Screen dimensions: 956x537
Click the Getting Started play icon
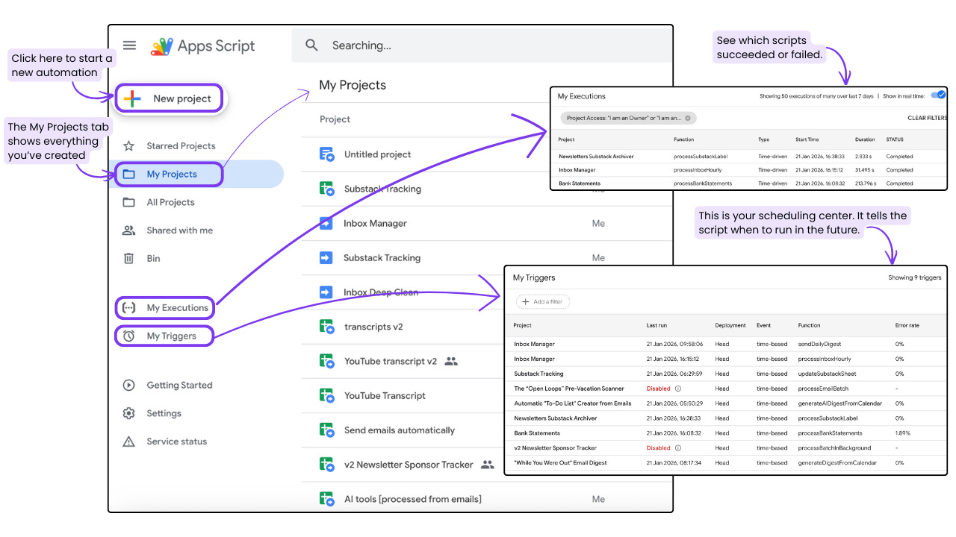pyautogui.click(x=128, y=386)
